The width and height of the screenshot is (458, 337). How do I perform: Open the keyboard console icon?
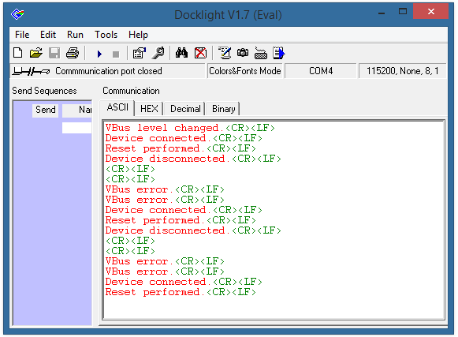click(x=261, y=53)
